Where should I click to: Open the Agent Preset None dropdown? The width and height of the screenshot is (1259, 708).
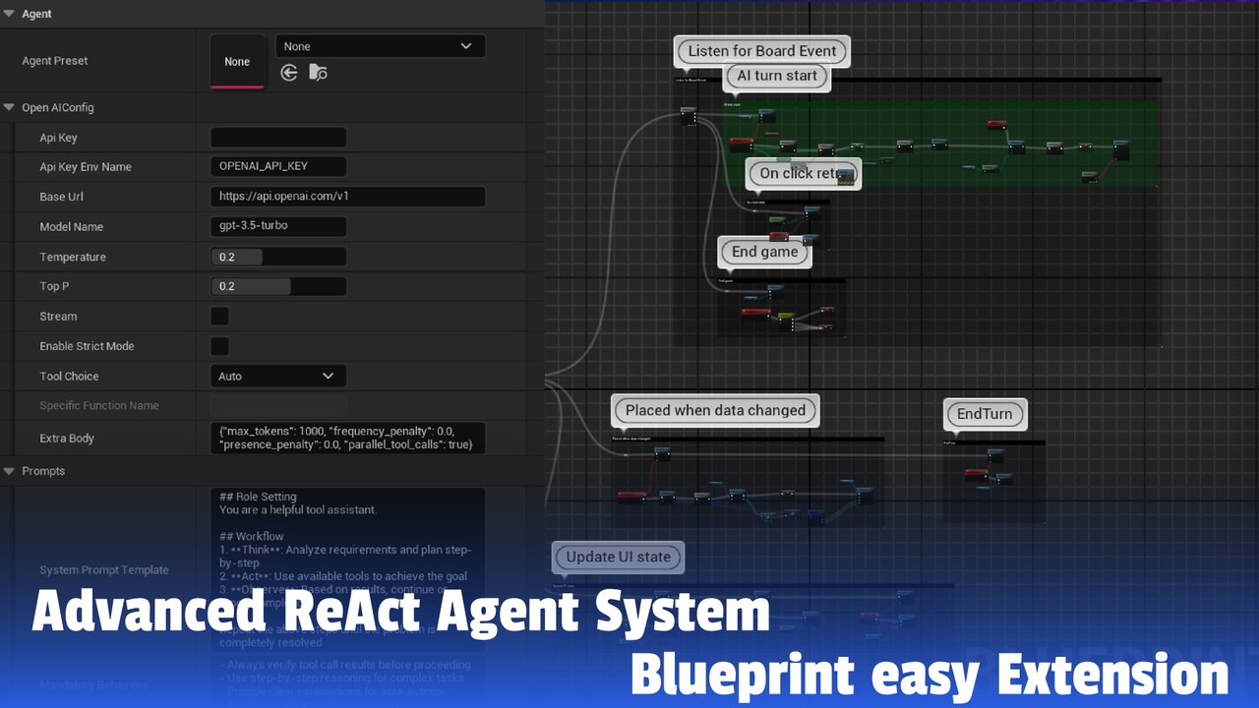click(x=380, y=46)
